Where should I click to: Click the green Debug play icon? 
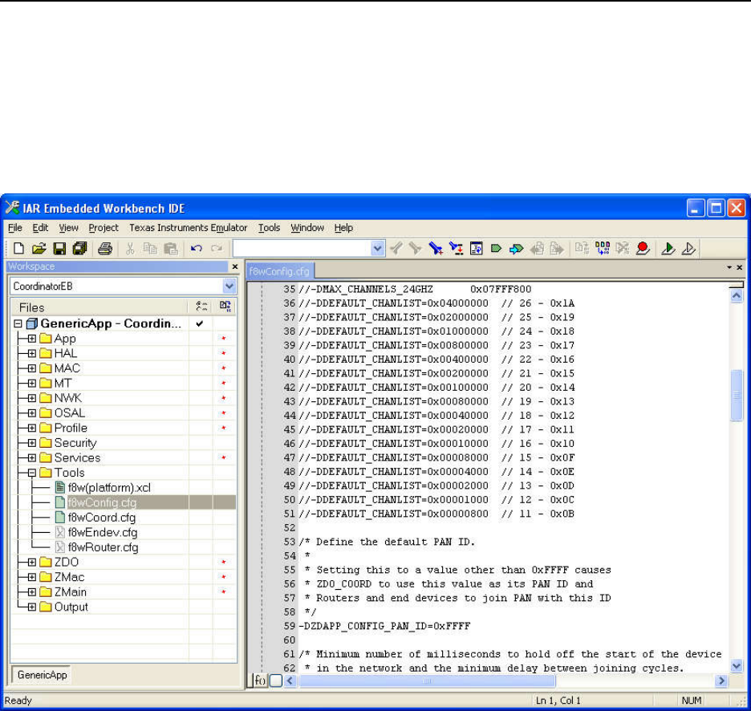[x=668, y=249]
